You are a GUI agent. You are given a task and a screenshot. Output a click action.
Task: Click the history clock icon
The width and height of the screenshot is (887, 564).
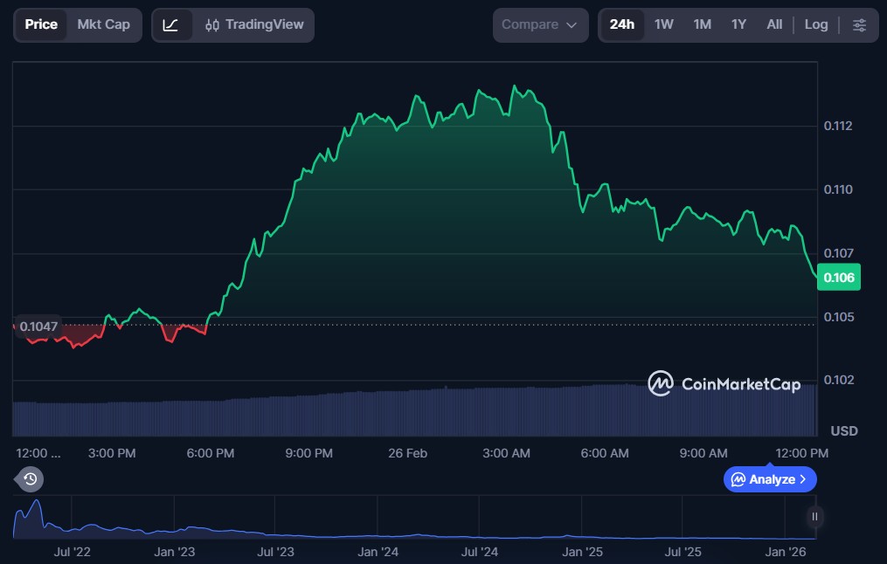[30, 478]
